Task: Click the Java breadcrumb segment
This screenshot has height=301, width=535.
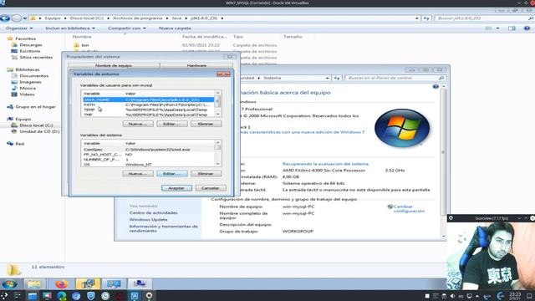Action: (176, 18)
